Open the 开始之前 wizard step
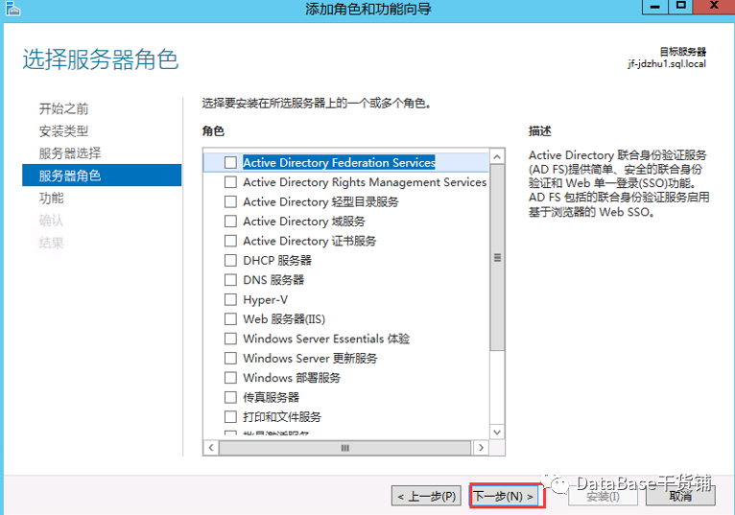Screen dimensions: 735x515 (x=63, y=108)
